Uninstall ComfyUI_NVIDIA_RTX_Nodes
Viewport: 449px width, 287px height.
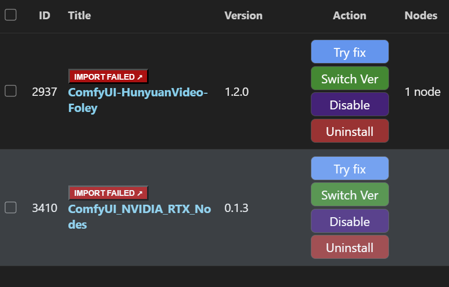click(349, 247)
